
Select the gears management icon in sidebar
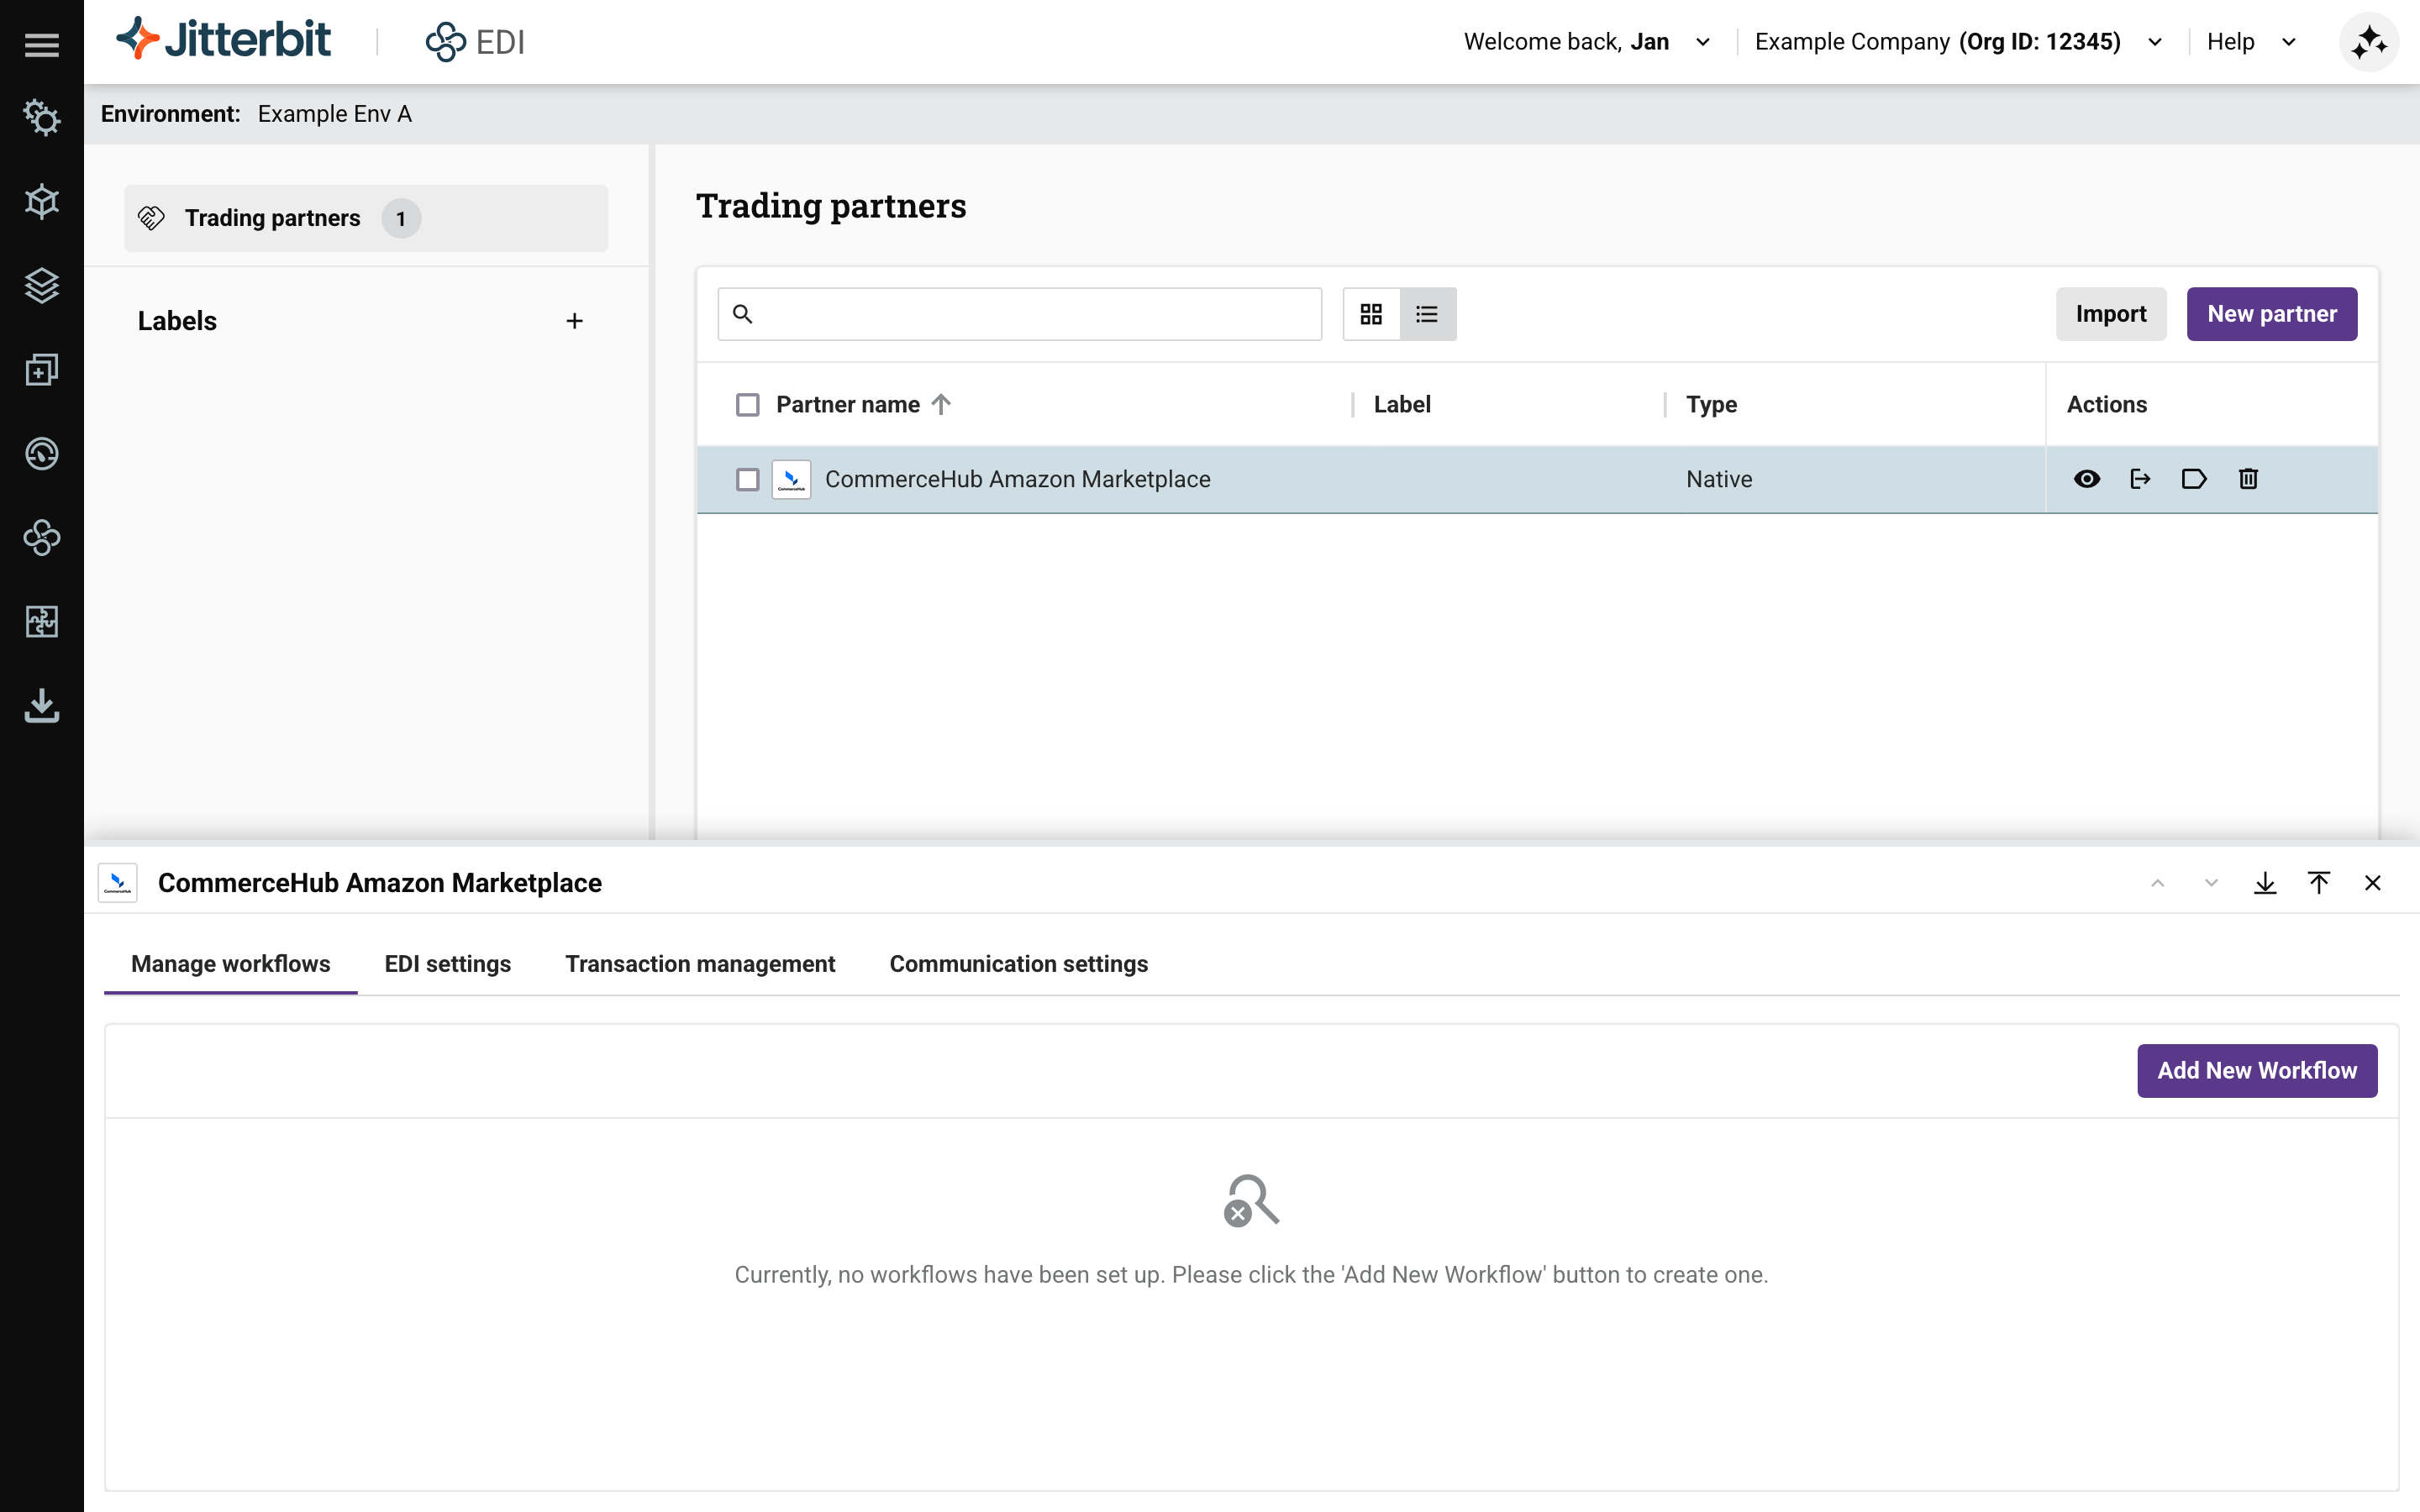[x=42, y=117]
